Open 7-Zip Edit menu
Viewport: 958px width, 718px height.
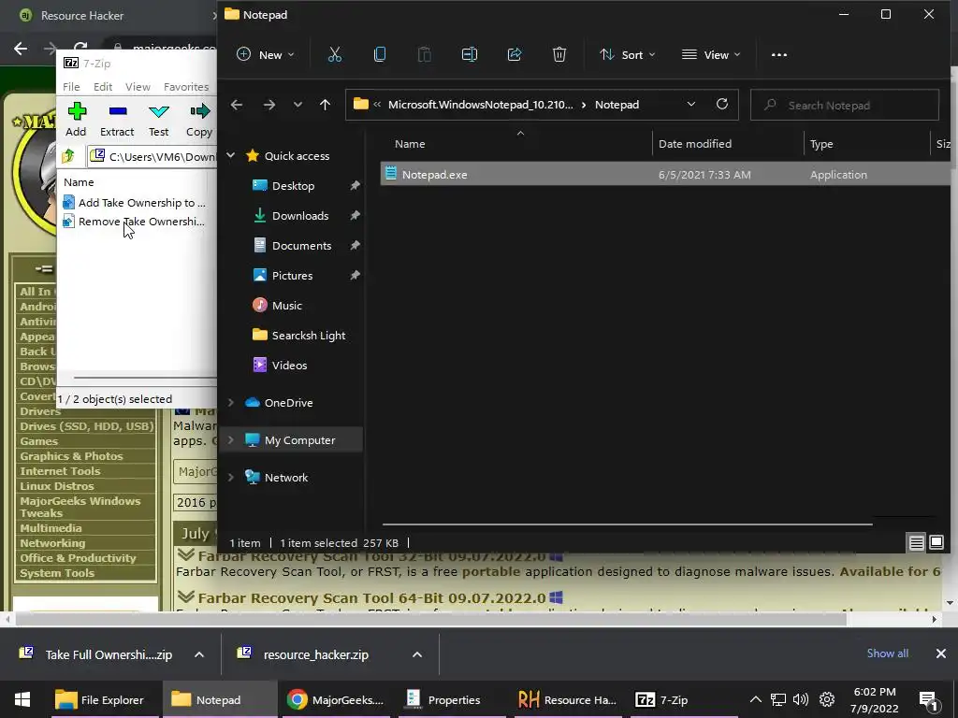coord(103,87)
